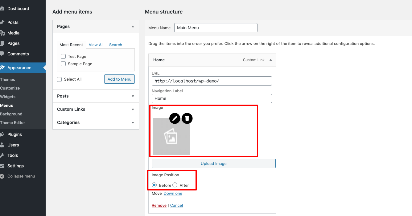Open Themes submenu item
Screen dimensions: 412x216
click(7, 79)
